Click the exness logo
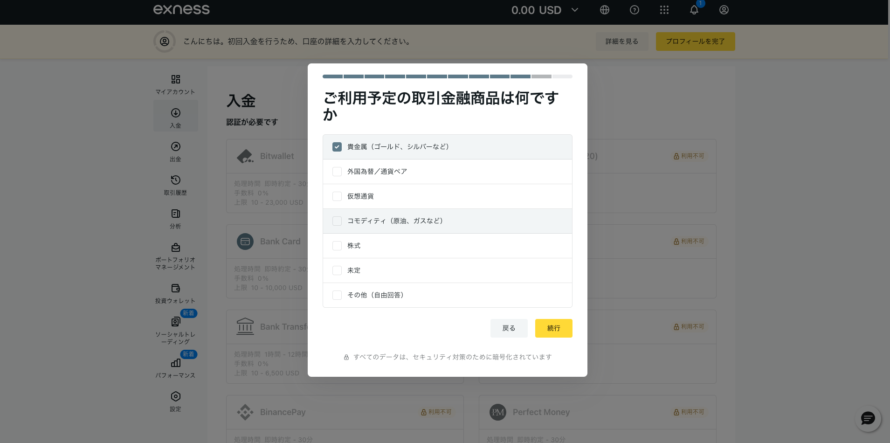The image size is (890, 443). point(181,9)
